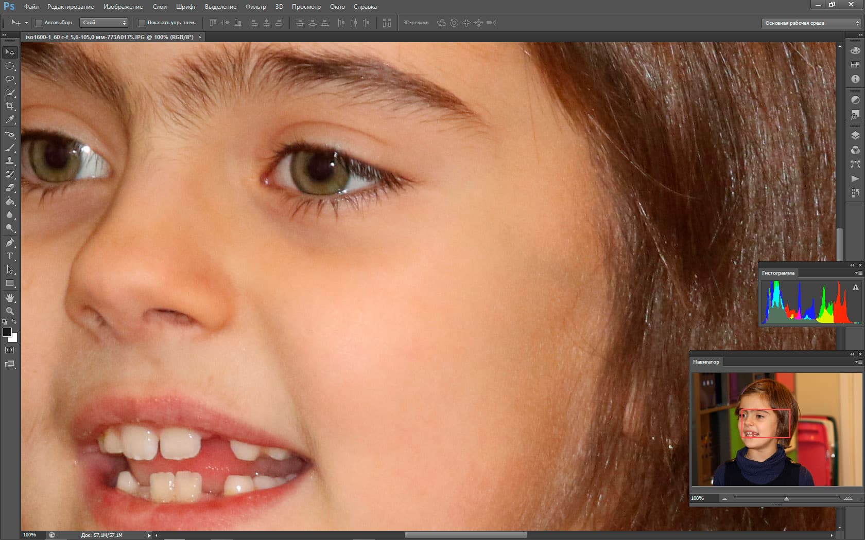The width and height of the screenshot is (865, 540).
Task: Toggle Quick Mask mode
Action: [x=10, y=350]
